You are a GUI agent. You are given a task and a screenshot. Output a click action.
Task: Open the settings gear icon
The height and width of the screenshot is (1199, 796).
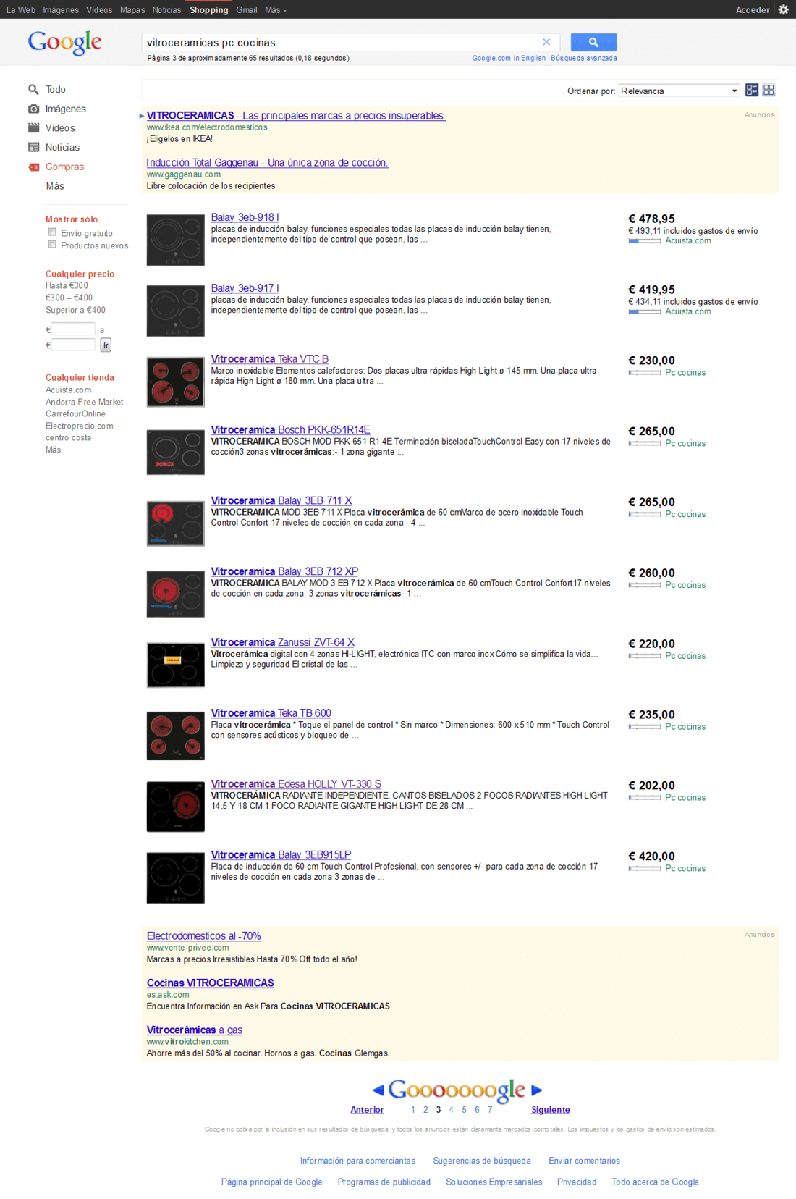coord(783,9)
